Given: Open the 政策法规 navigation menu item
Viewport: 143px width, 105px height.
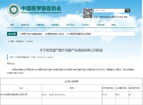Looking at the screenshot, I should (40, 25).
